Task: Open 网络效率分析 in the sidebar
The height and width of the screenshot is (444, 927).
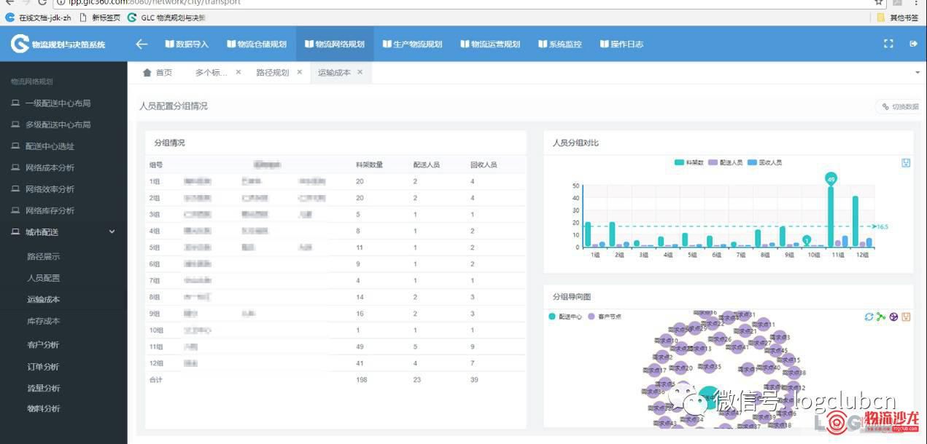Action: (50, 189)
